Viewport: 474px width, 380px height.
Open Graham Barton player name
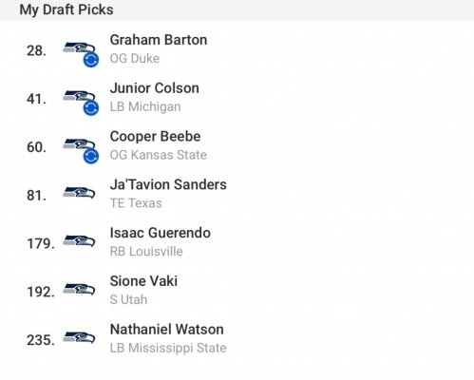159,40
